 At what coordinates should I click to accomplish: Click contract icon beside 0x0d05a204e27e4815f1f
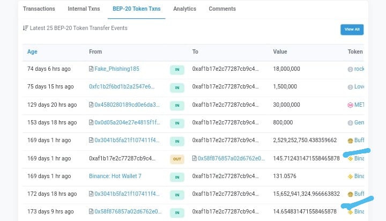pos(91,122)
